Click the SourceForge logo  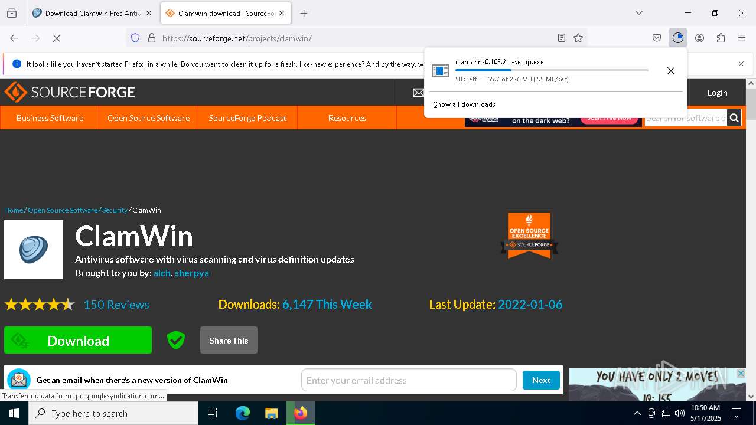70,92
